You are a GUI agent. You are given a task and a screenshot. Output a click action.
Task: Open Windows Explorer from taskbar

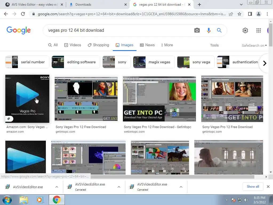[x=24, y=200]
